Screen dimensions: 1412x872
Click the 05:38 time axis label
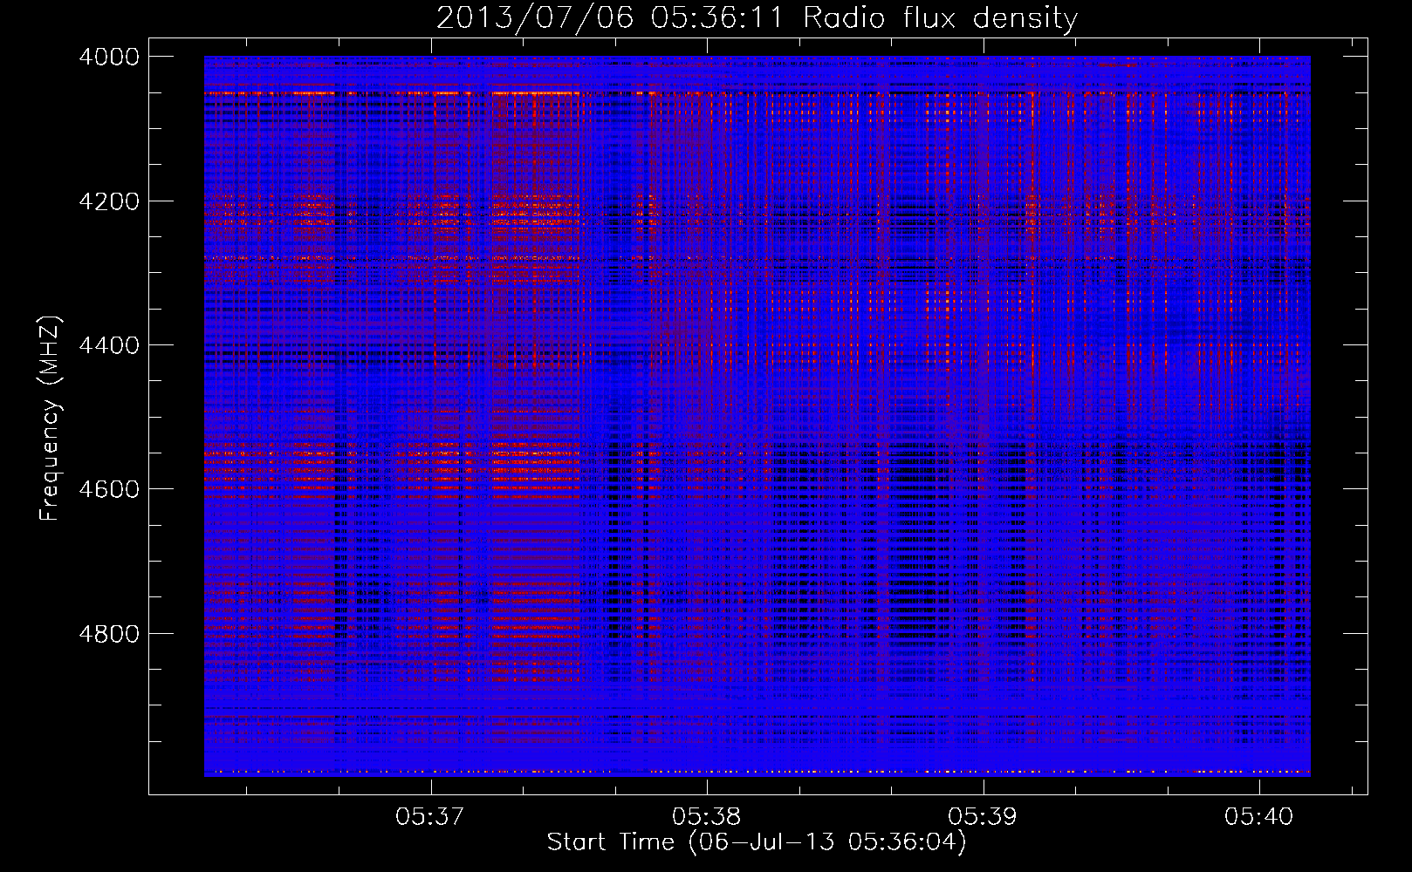pos(707,817)
